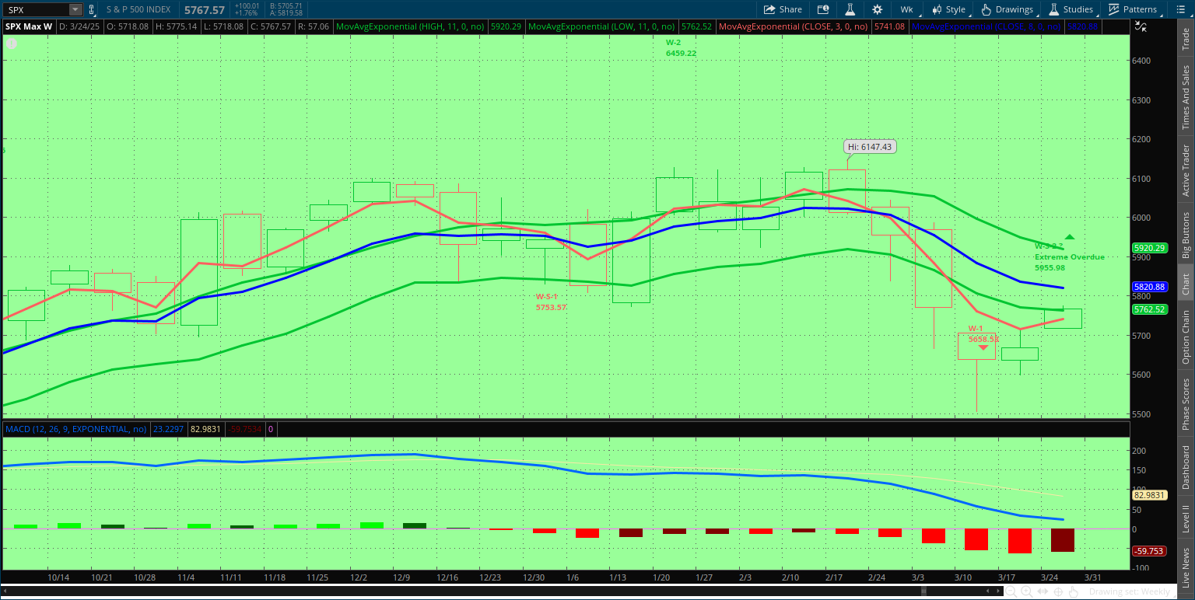Open the Drawing set: Weekly selector
Viewport: 1195px width, 600px height.
pos(1130,591)
